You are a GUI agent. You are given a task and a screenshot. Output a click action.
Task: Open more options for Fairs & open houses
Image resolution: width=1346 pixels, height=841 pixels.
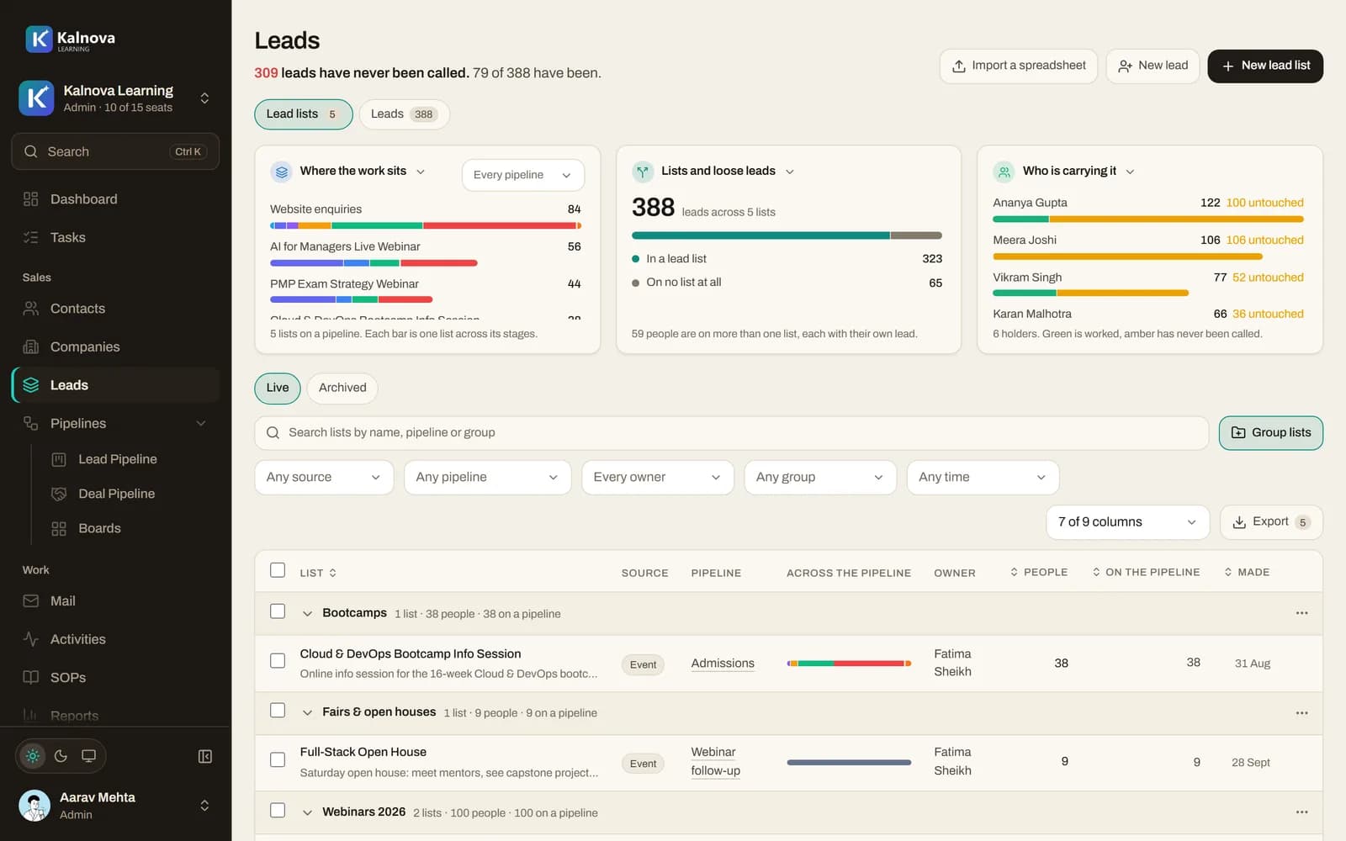tap(1302, 712)
